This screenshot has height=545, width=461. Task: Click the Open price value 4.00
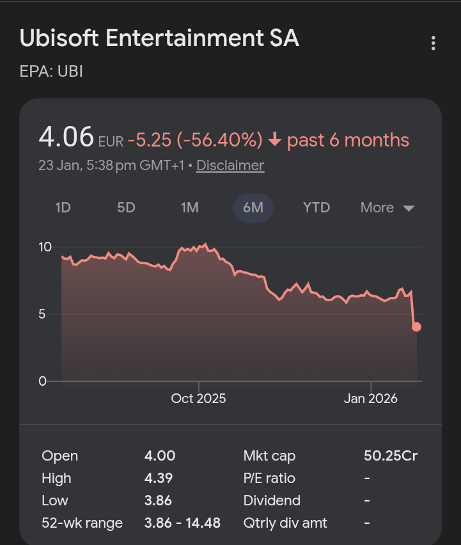tap(159, 456)
